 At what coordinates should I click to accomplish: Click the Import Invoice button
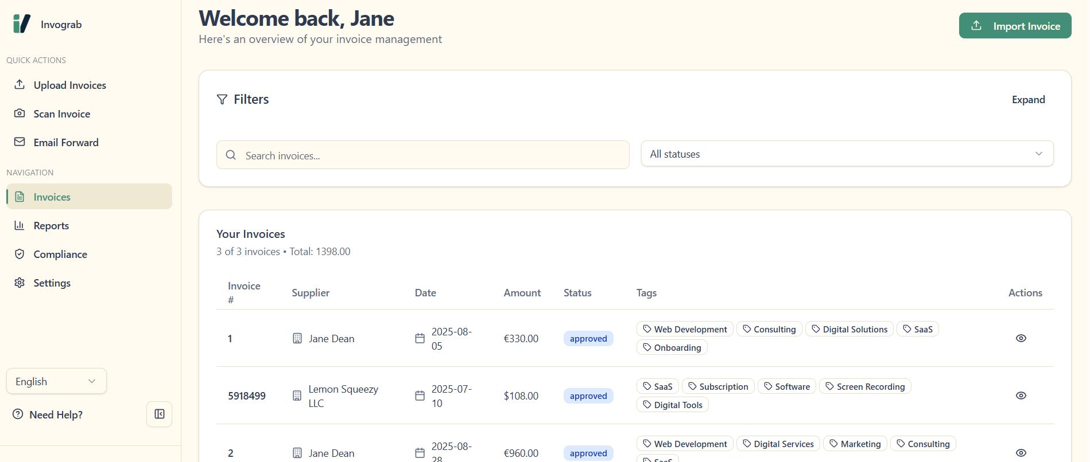(1015, 26)
